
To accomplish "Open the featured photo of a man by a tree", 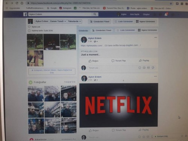I will coord(35,58).
